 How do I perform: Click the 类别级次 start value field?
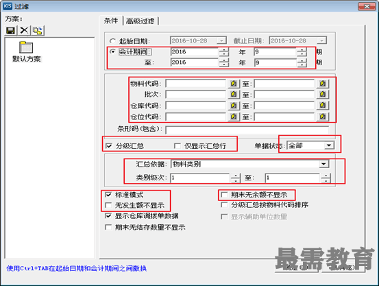coord(200,178)
